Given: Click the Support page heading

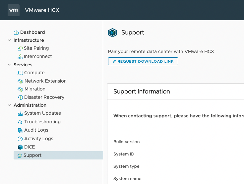Looking at the screenshot, I should click(x=133, y=32).
